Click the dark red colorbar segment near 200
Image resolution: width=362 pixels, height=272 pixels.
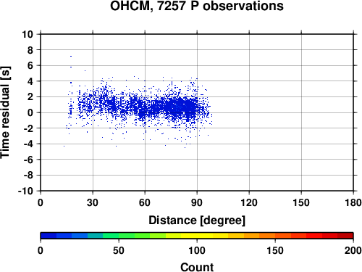point(345,236)
